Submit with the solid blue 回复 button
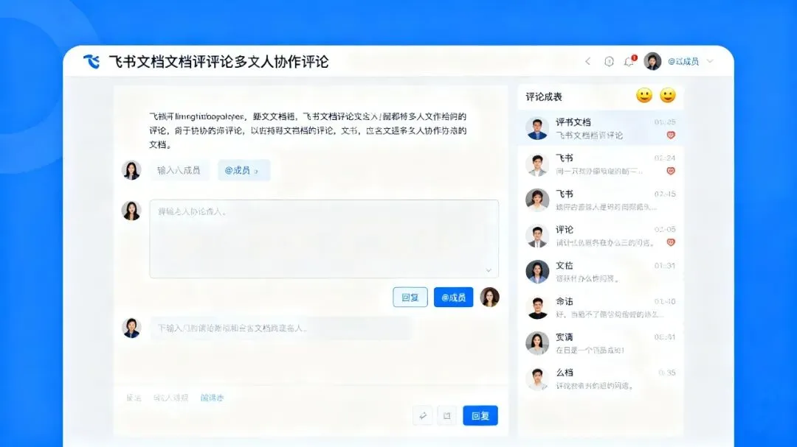The width and height of the screenshot is (797, 447). click(x=480, y=415)
